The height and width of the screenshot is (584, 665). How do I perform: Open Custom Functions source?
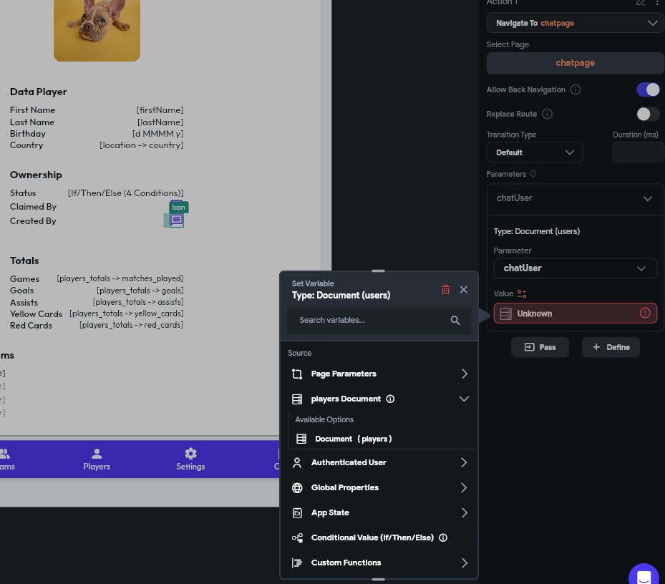click(379, 563)
